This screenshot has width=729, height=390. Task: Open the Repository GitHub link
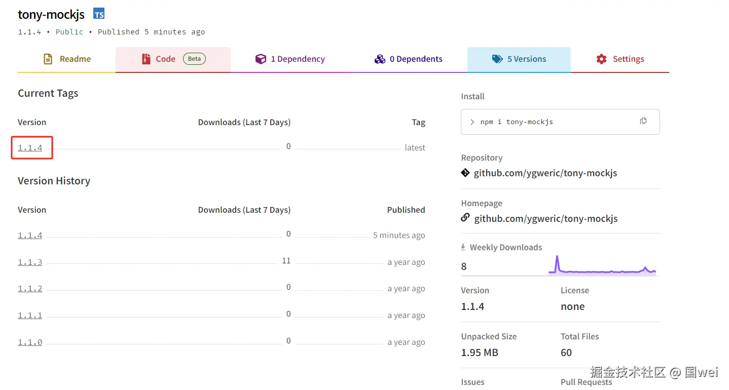click(545, 173)
